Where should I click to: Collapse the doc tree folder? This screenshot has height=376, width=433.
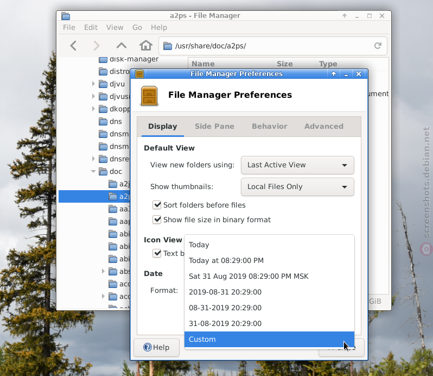[x=93, y=172]
